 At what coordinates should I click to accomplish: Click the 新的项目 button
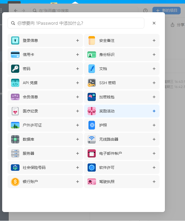[167, 10]
